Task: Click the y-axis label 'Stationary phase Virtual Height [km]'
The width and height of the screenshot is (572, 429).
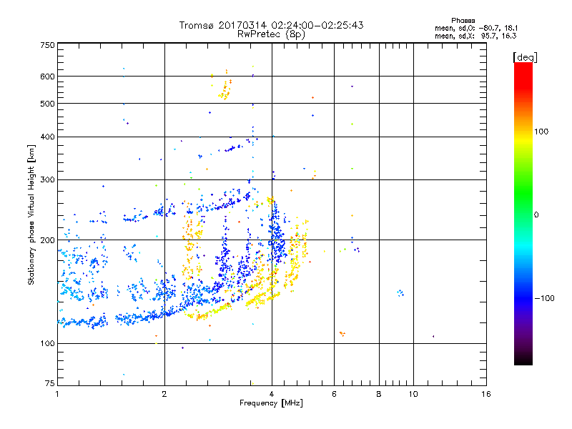Action: click(x=31, y=215)
